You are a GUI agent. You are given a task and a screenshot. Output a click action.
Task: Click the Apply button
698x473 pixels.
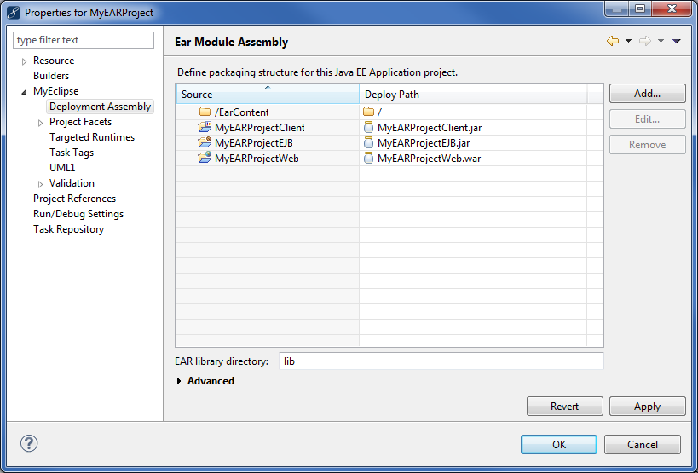[647, 407]
